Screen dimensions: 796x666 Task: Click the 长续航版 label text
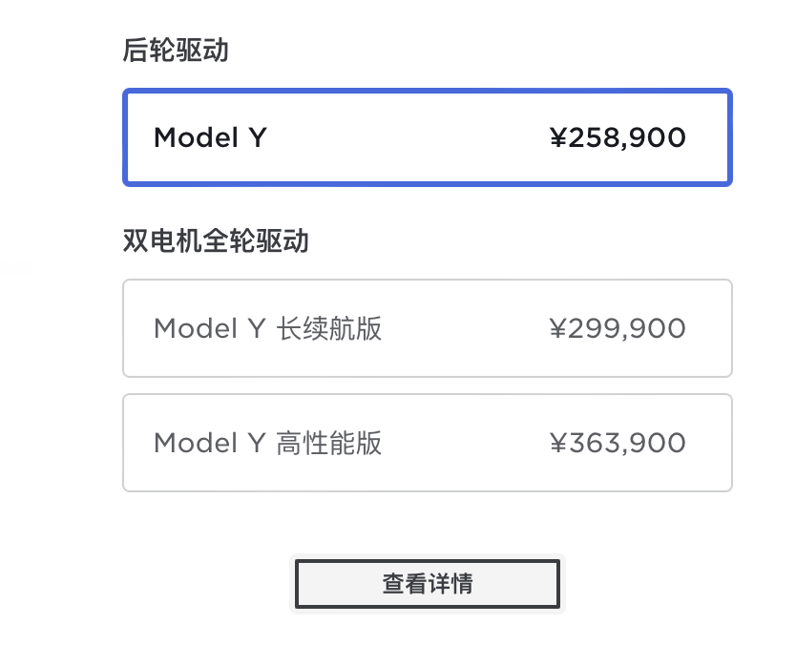coord(329,329)
